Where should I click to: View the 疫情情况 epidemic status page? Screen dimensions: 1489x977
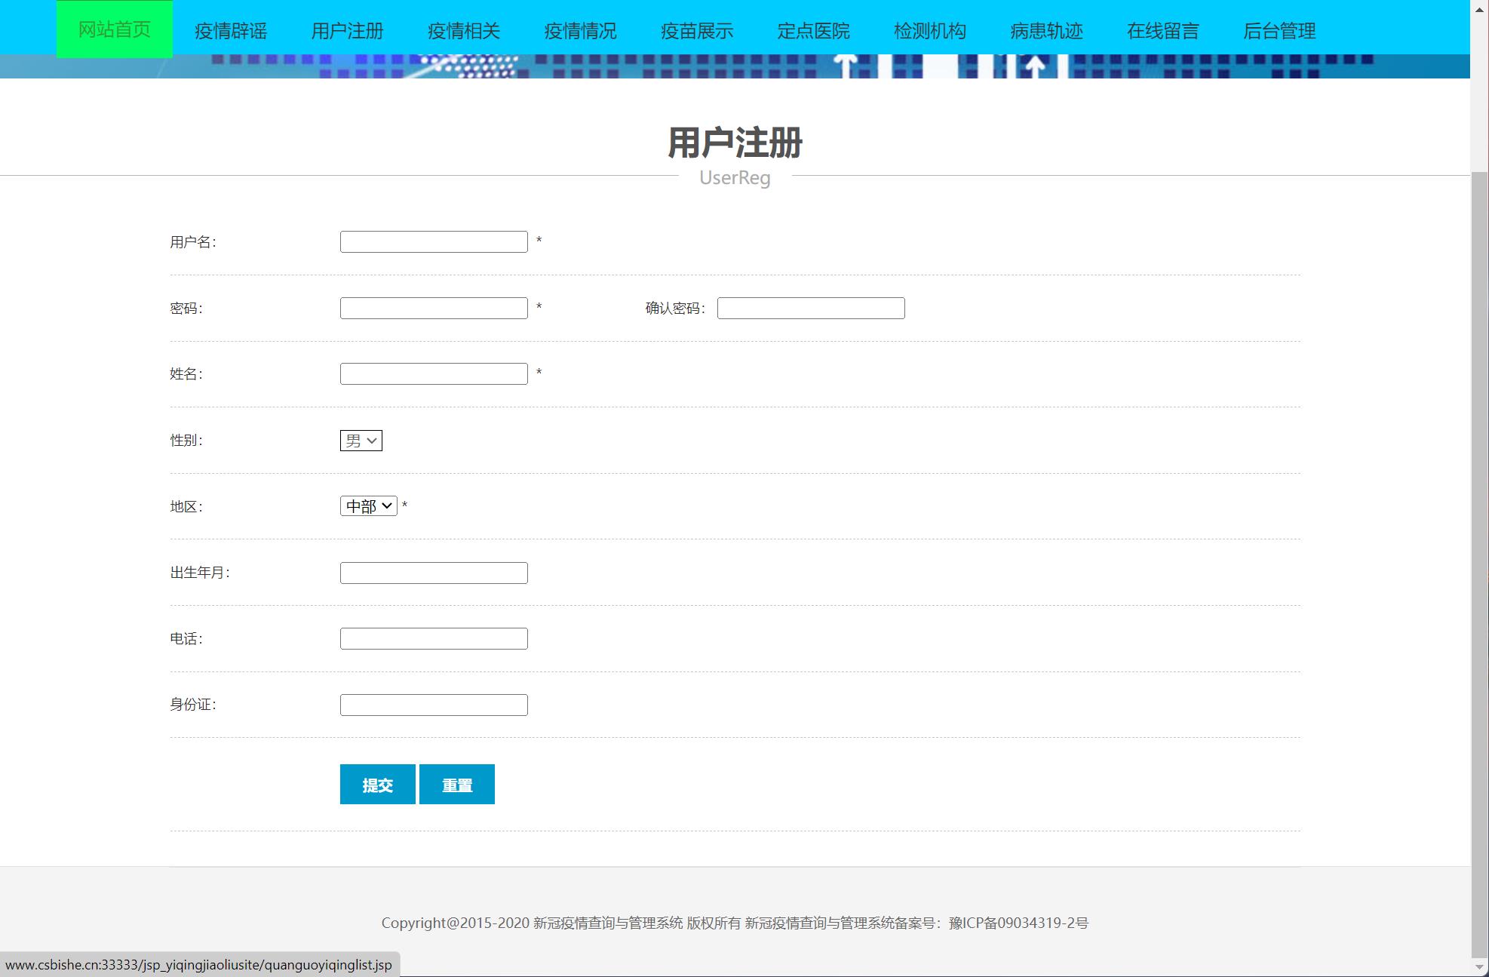click(580, 31)
